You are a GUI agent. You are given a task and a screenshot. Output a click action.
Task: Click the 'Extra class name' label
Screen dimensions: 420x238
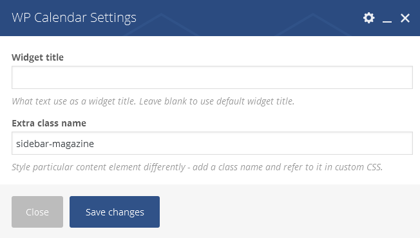coord(49,123)
